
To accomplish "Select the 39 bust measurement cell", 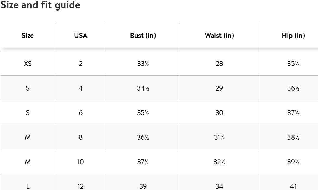I will [143, 186].
